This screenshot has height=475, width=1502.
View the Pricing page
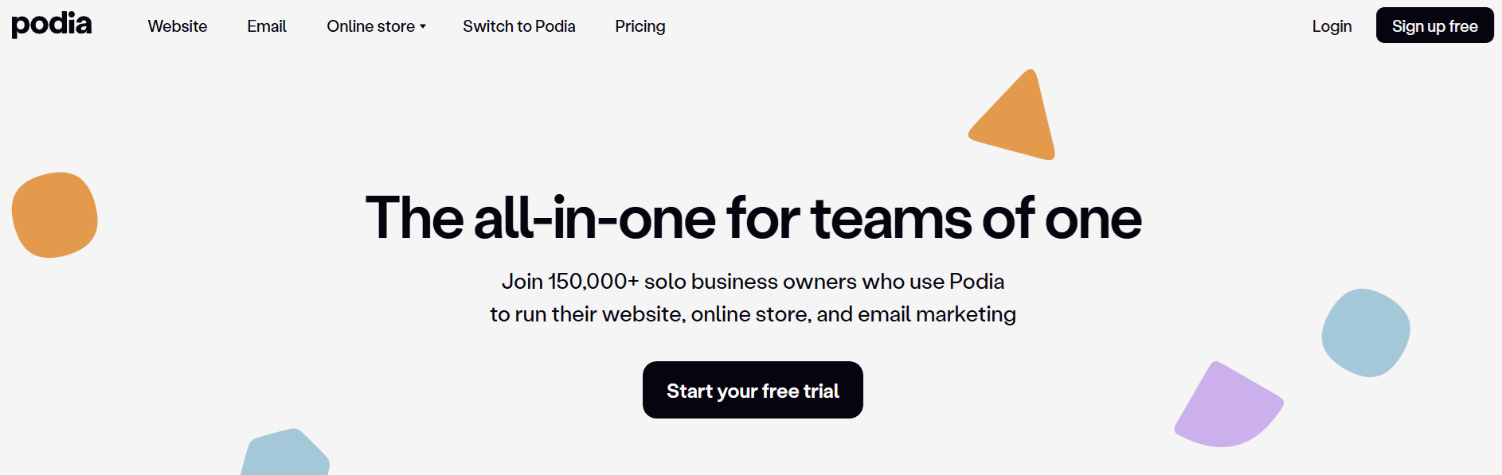pyautogui.click(x=640, y=26)
